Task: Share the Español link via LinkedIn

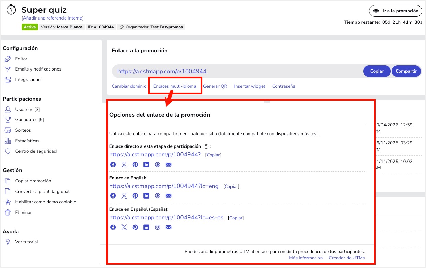Action: point(146,227)
